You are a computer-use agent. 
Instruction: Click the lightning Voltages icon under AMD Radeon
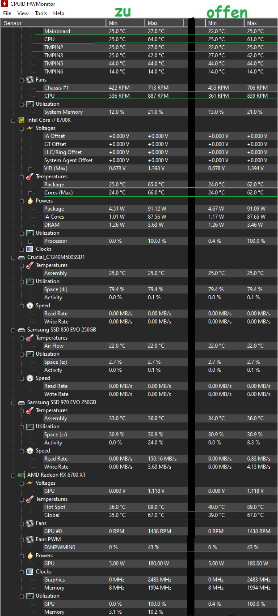click(x=30, y=483)
